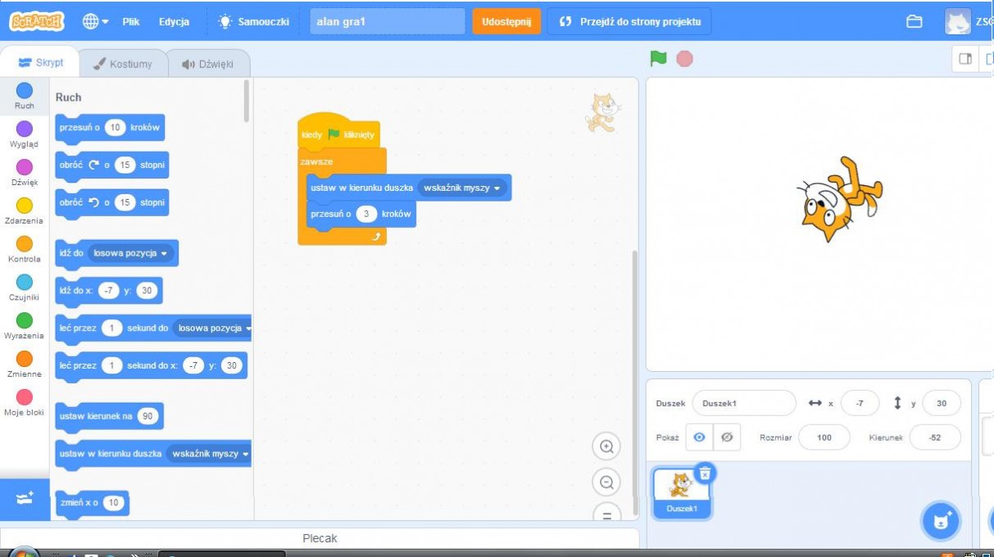
Task: Click the add extension button
Action: (x=25, y=499)
